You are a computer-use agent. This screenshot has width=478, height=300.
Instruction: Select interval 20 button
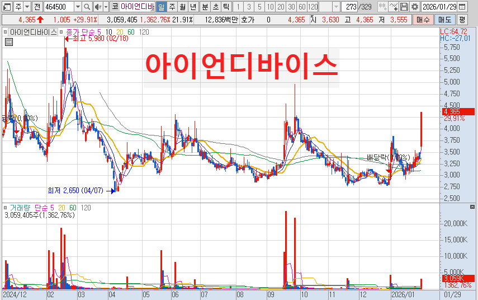click(x=281, y=6)
